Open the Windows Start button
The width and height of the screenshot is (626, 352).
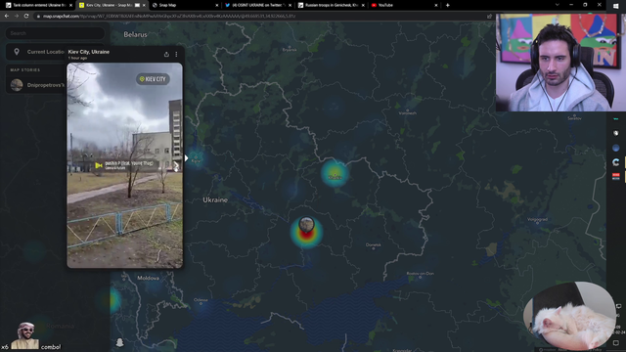click(x=615, y=6)
